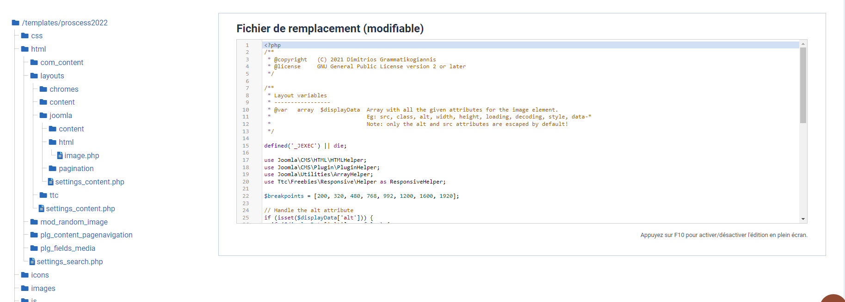
Task: Open the settings_search.php file
Action: (x=70, y=261)
